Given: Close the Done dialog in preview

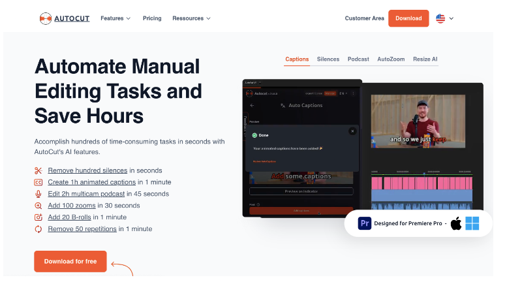Looking at the screenshot, I should pos(352,131).
